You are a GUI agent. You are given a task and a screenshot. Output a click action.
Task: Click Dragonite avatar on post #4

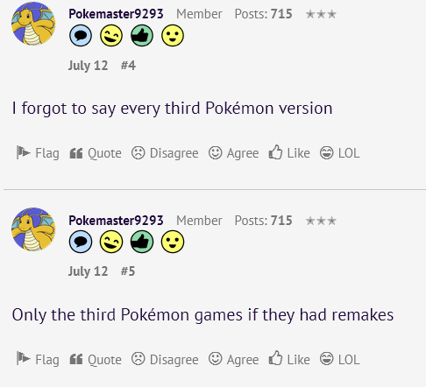point(33,24)
